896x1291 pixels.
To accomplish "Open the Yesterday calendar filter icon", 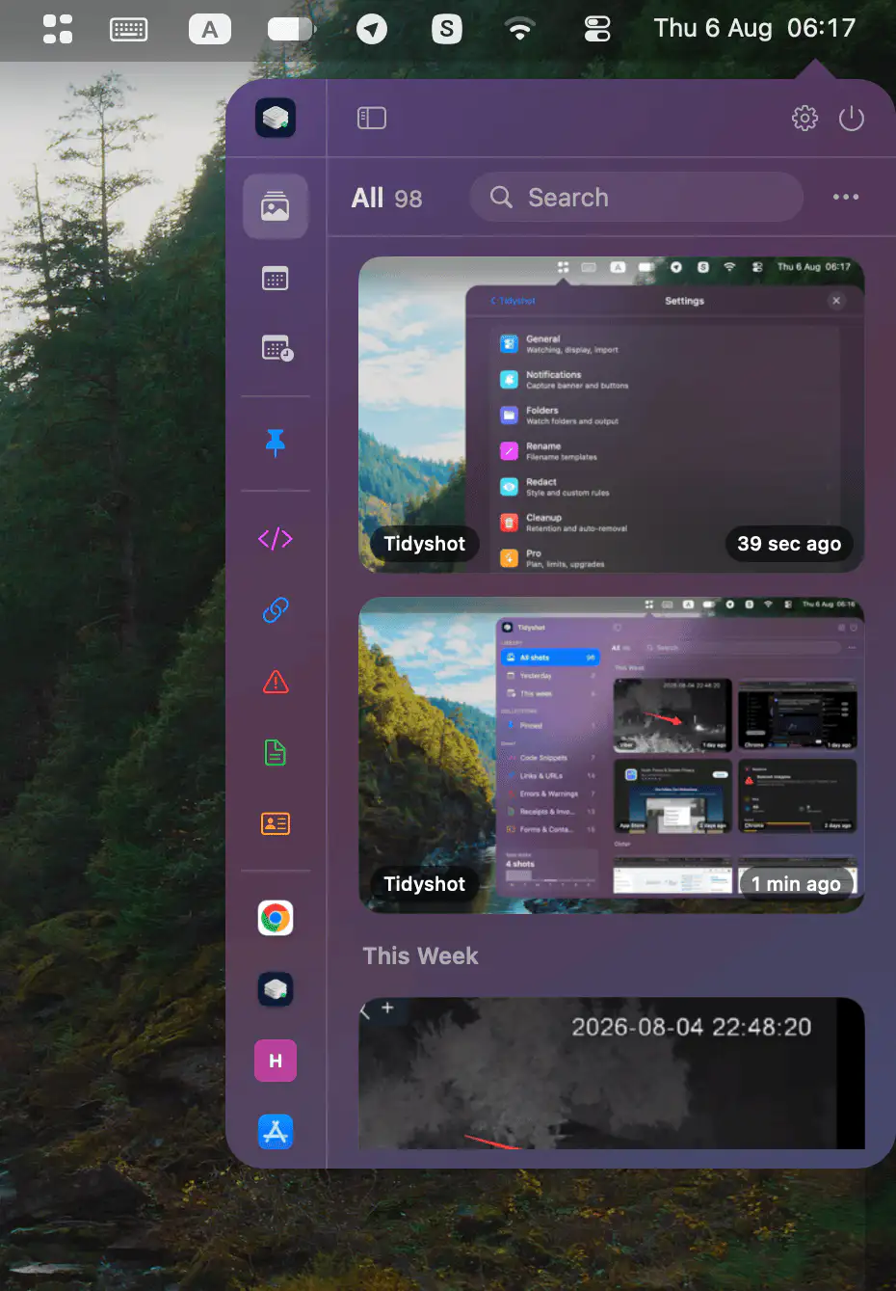I will click(x=276, y=280).
